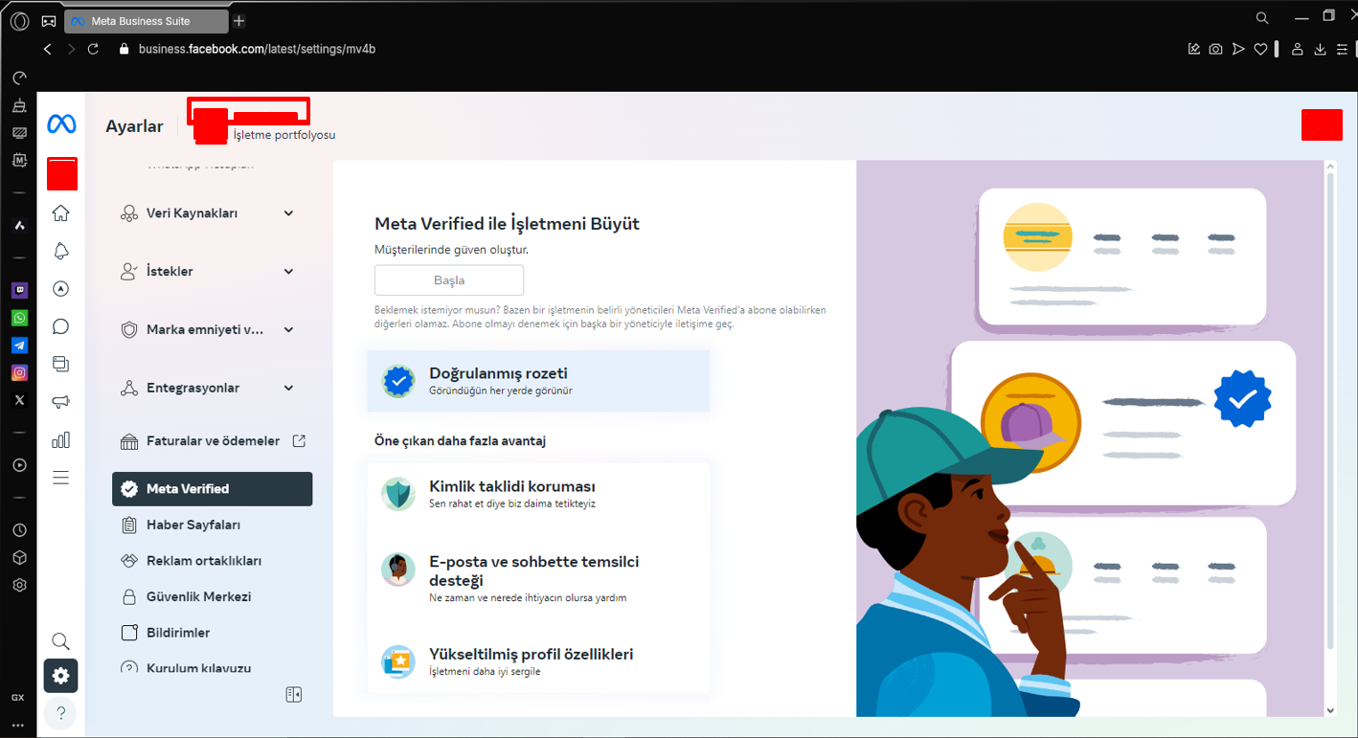Open the Opera GX main menu logo
The width and height of the screenshot is (1358, 738).
click(x=19, y=21)
